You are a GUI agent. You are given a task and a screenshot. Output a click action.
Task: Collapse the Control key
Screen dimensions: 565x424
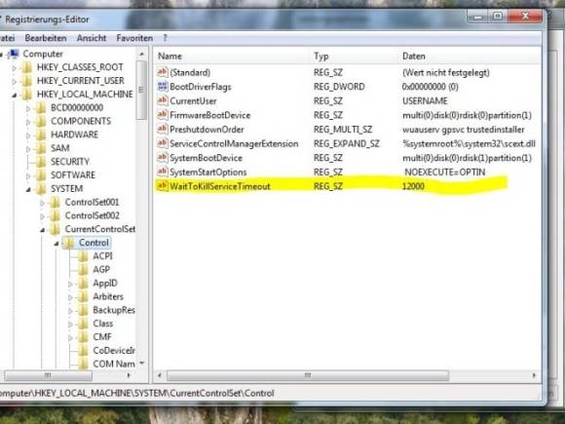coord(56,244)
